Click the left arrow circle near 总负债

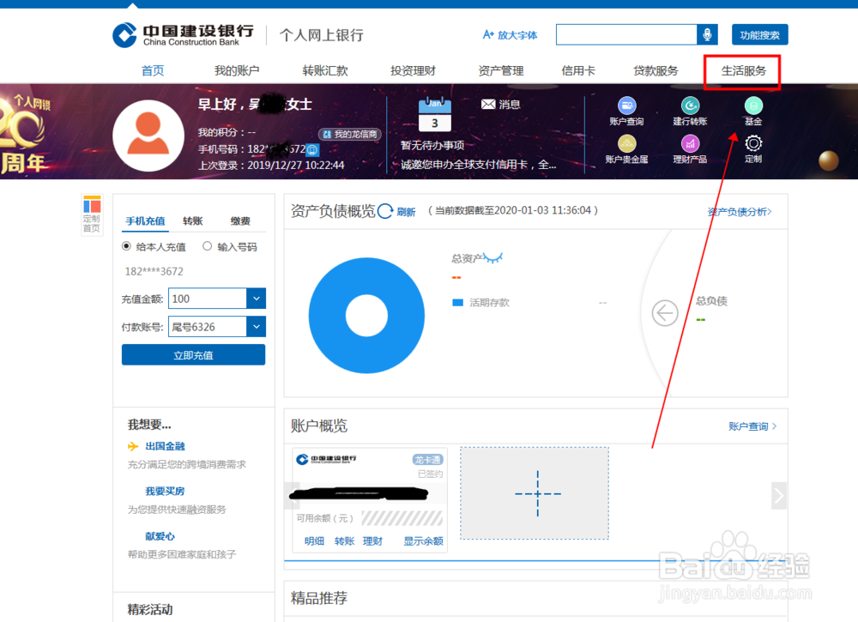coord(665,313)
